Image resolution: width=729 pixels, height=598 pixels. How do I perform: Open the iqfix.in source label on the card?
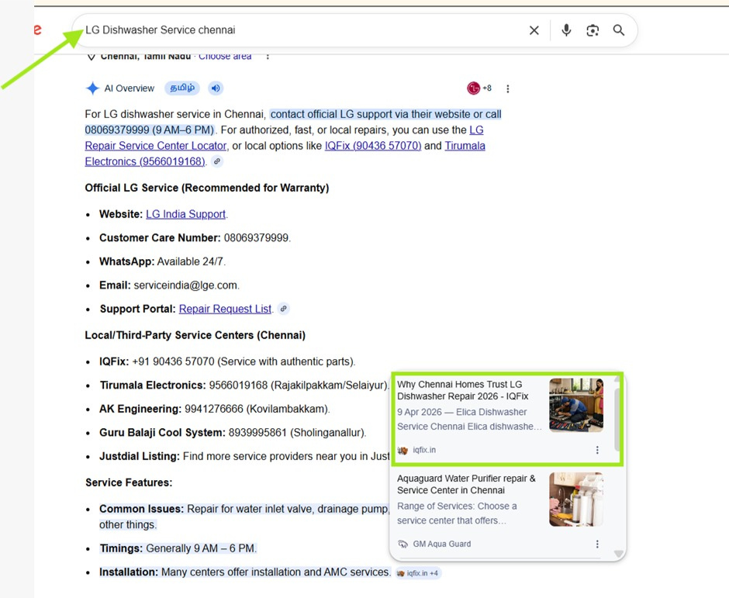point(417,450)
